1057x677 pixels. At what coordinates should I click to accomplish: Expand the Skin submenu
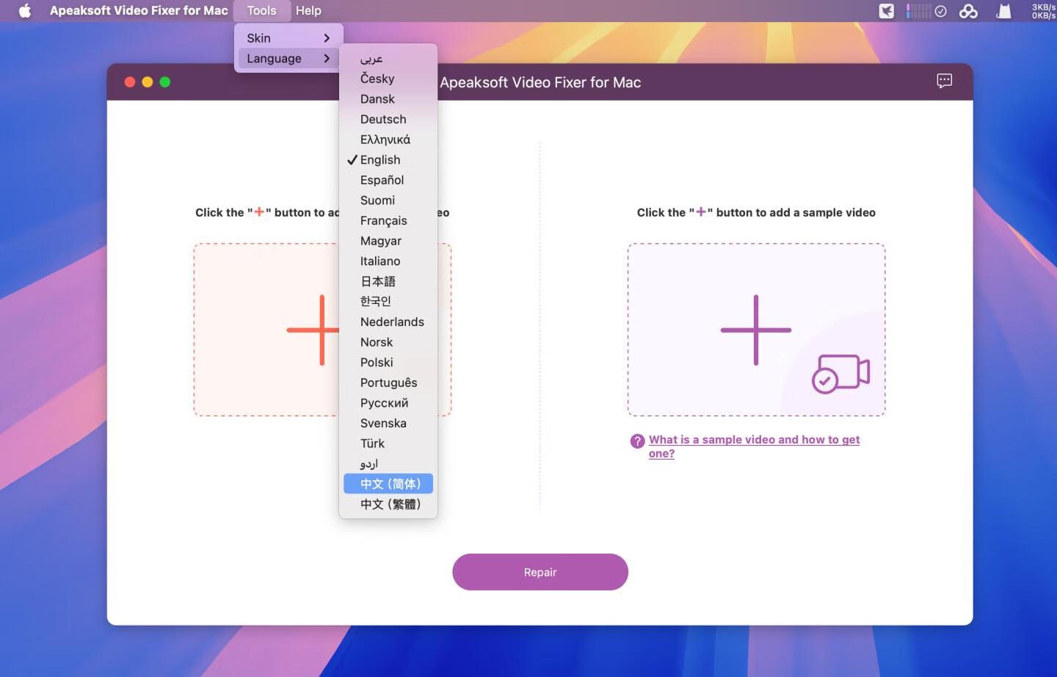coord(288,38)
